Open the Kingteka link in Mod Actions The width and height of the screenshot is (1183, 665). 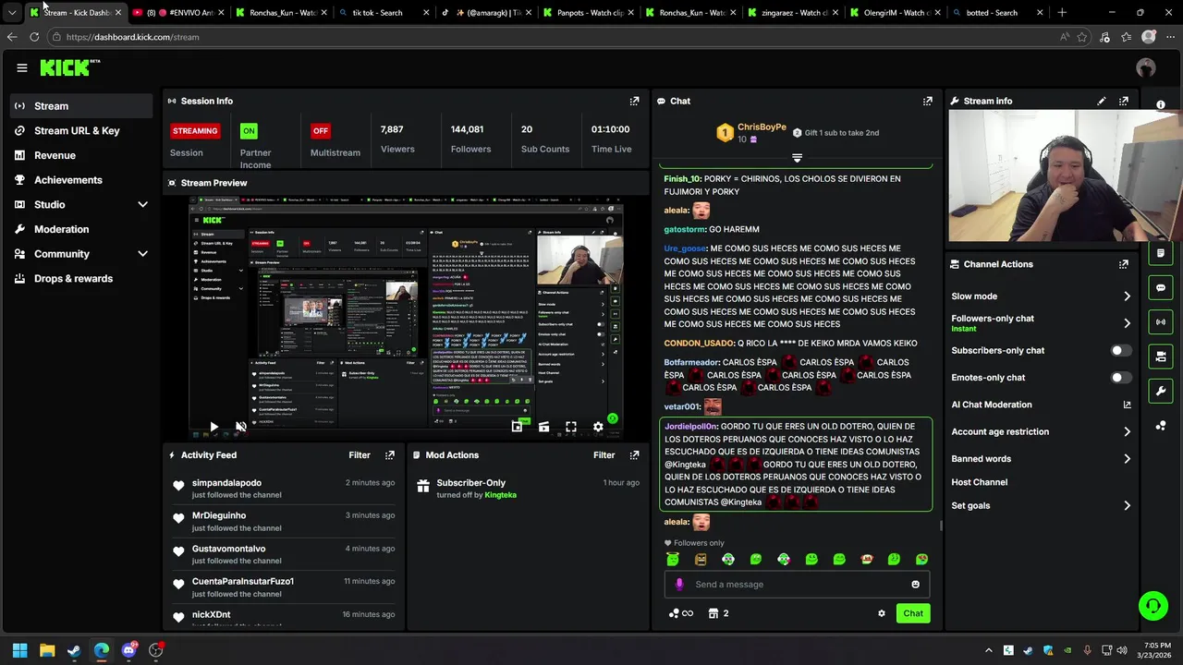click(x=501, y=495)
